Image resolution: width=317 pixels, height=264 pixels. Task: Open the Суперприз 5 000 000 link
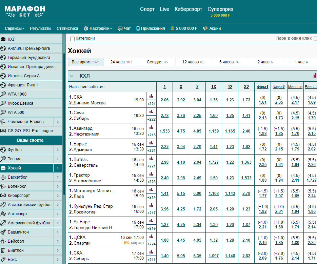click(220, 12)
